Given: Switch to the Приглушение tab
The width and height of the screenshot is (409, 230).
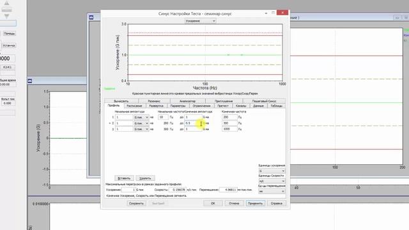Looking at the screenshot, I should pos(224,101).
